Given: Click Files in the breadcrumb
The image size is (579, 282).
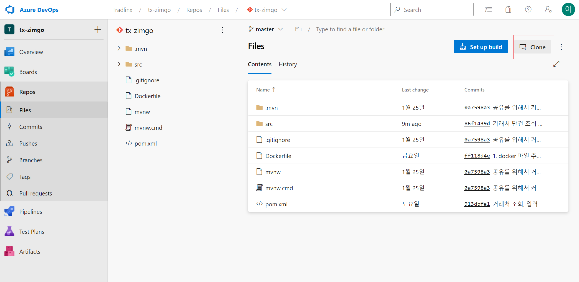Looking at the screenshot, I should pos(223,10).
